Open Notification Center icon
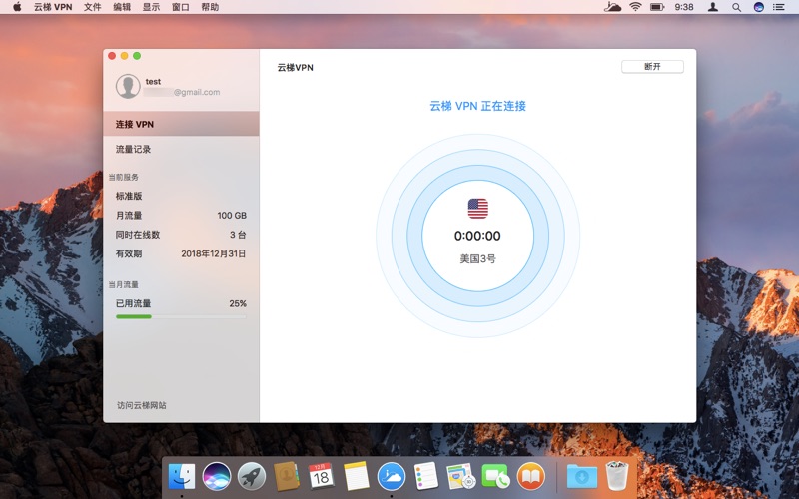Viewport: 799px width, 499px height. point(779,7)
